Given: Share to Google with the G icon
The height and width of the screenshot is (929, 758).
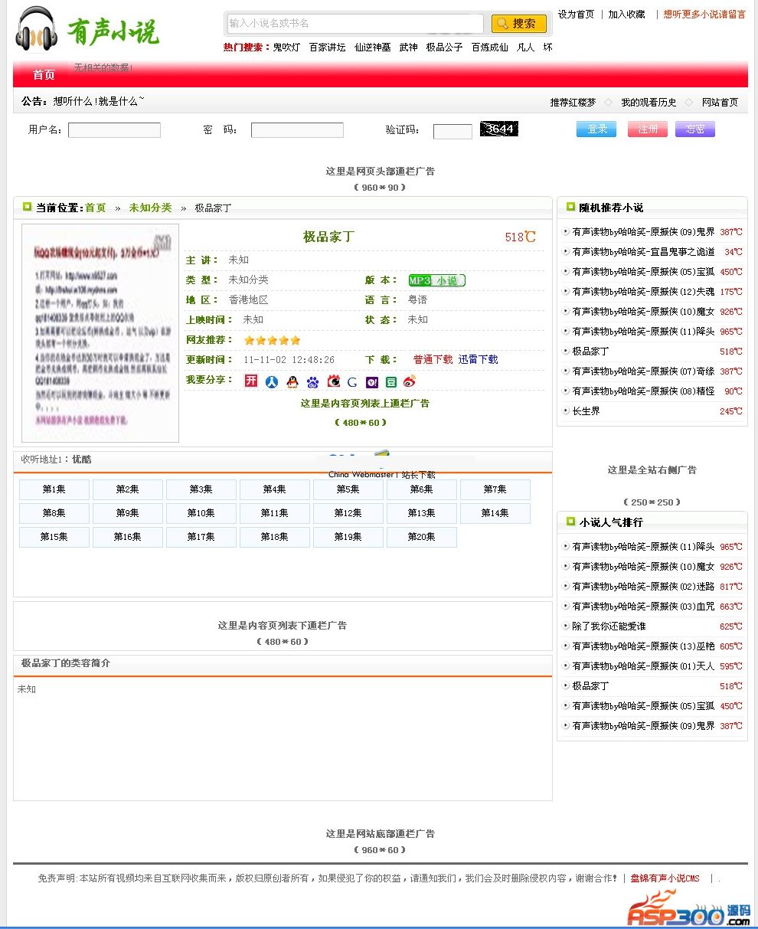Looking at the screenshot, I should pyautogui.click(x=352, y=382).
